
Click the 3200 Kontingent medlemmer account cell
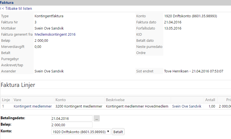pos(79,106)
